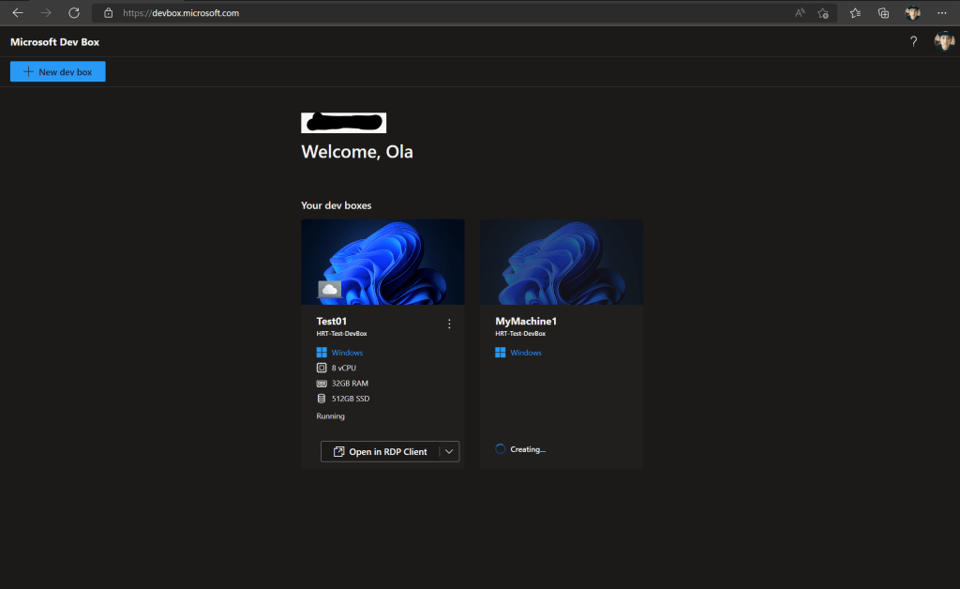Click the lock icon in address bar
Image resolution: width=960 pixels, height=589 pixels.
tap(109, 13)
